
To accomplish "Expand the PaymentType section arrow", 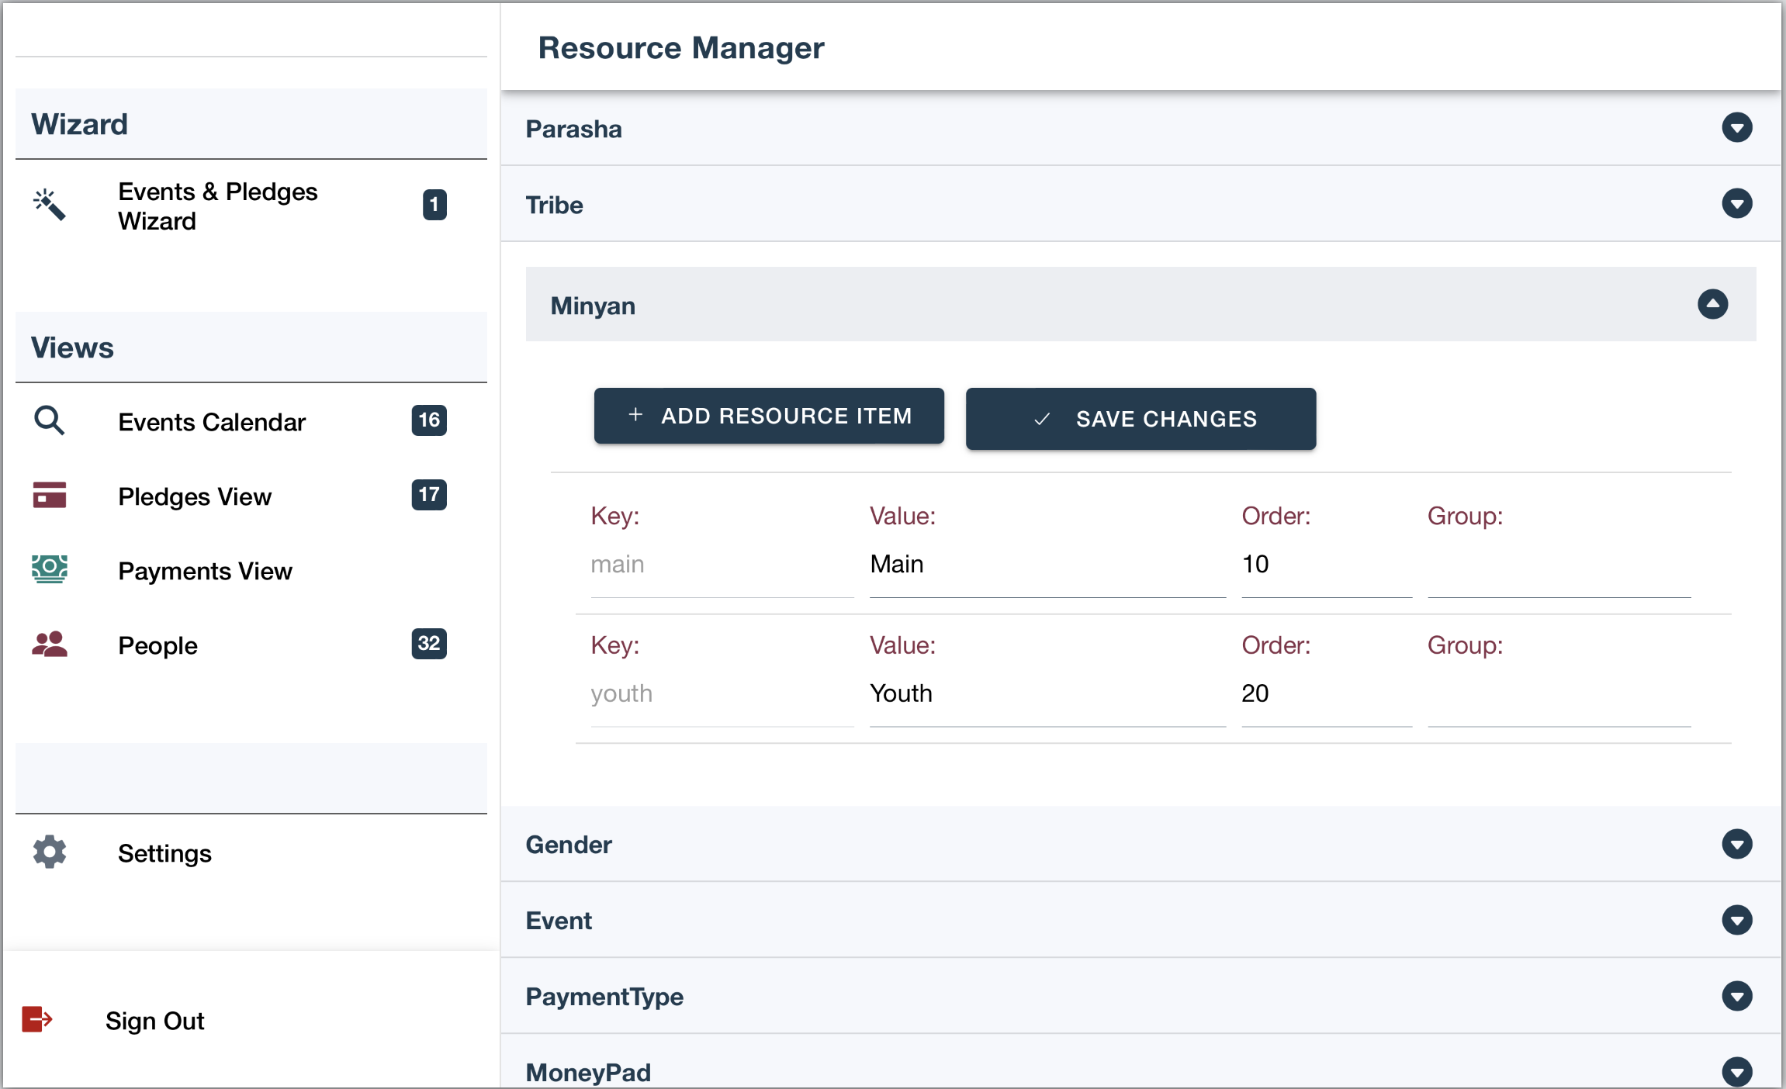I will pos(1737,996).
